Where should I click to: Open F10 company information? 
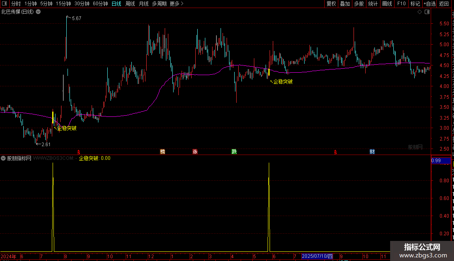(401, 4)
